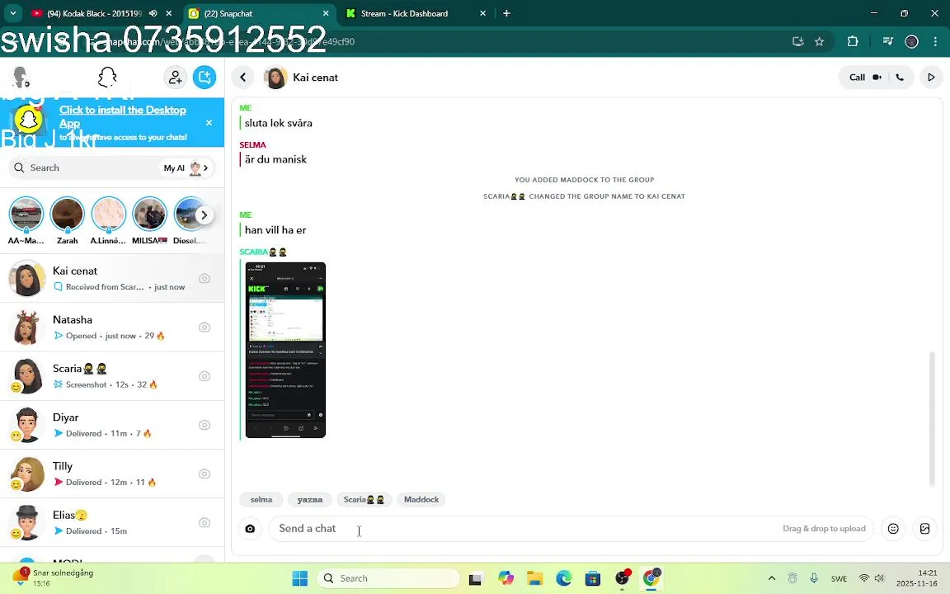
Task: Mention selma via the member chip
Action: pyautogui.click(x=261, y=499)
